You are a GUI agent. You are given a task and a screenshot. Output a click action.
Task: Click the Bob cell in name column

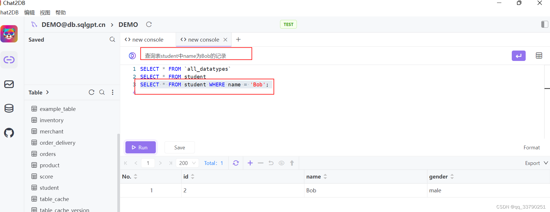tap(366, 190)
